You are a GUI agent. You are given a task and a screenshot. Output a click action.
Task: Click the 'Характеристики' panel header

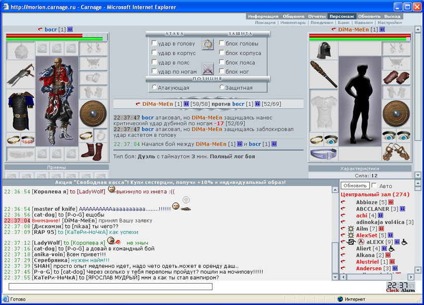360,169
